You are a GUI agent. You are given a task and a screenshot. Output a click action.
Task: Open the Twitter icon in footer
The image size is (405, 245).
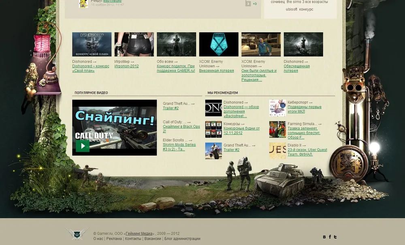(335, 237)
